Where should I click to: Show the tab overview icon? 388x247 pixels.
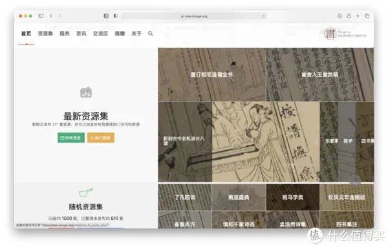click(x=367, y=16)
